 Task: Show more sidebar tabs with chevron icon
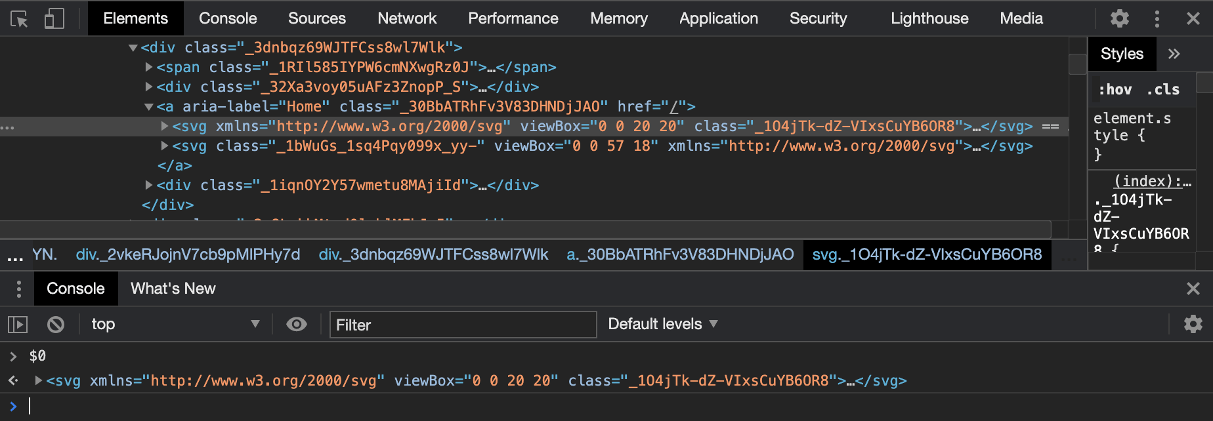1174,54
